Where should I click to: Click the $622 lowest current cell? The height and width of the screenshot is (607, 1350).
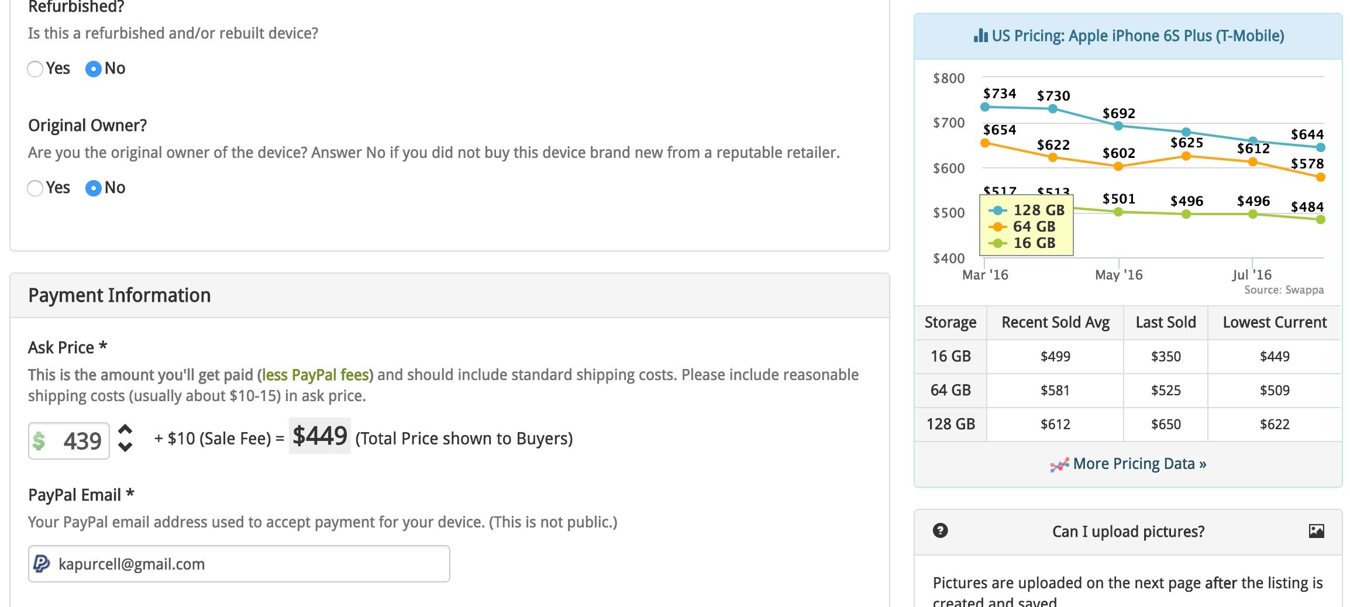(x=1275, y=424)
